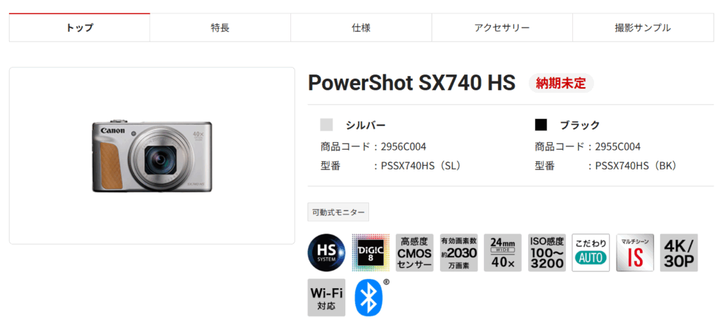
Task: Click the silver camera product image
Action: click(152, 156)
